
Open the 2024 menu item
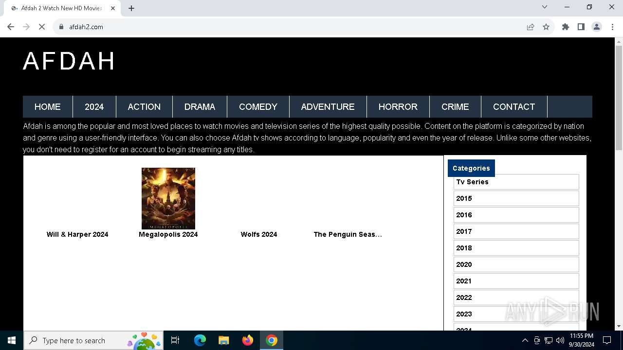[94, 106]
